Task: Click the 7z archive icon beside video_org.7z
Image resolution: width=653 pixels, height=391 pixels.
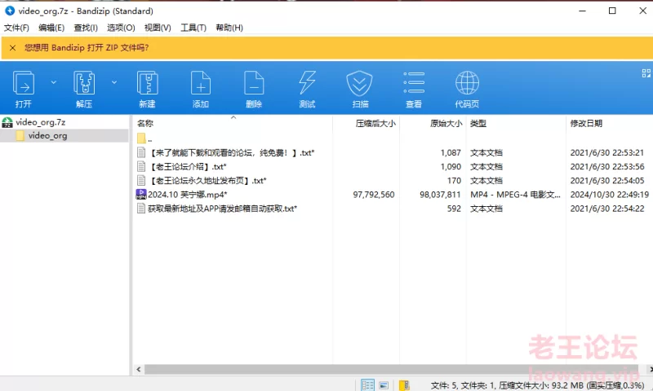Action: point(7,122)
